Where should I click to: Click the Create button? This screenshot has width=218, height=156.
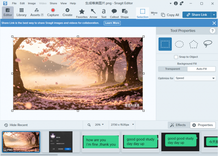[x=67, y=12]
